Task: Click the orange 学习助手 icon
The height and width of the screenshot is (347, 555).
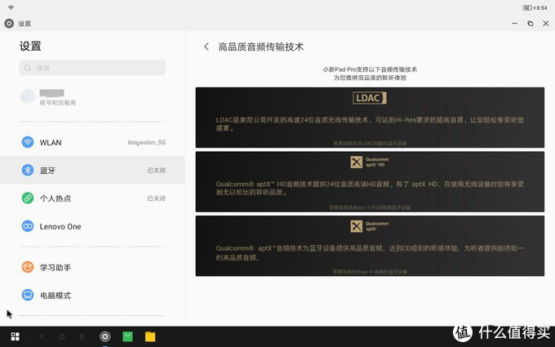Action: [x=28, y=267]
